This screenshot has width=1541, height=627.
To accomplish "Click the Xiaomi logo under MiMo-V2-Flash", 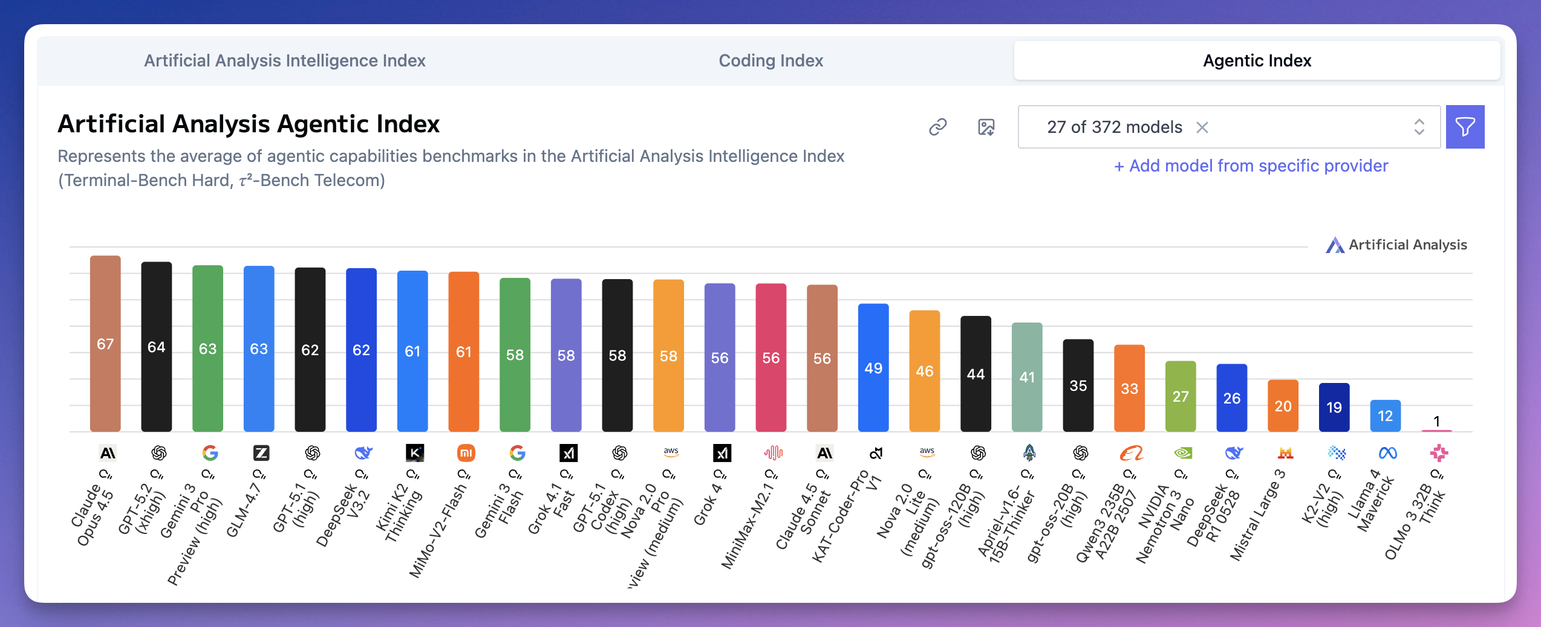I will click(x=466, y=452).
